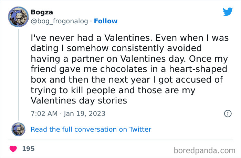
Task: Open Bogza's large profile avatar
Action: (x=18, y=17)
